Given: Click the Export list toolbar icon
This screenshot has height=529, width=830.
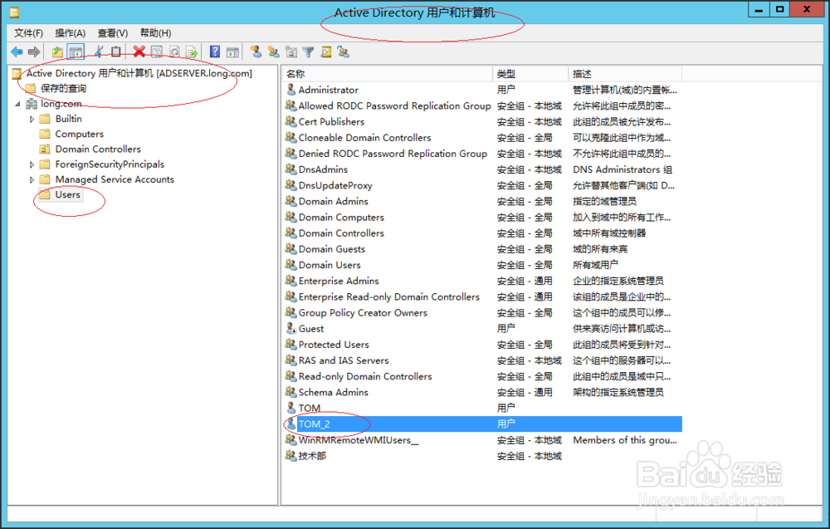Looking at the screenshot, I should click(x=192, y=51).
